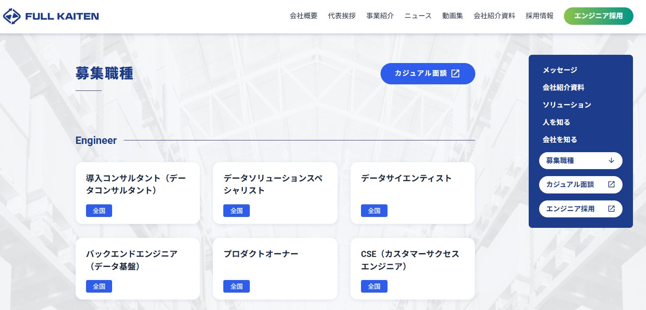The image size is (646, 310).
Task: Open ニュース navigation item
Action: 418,16
